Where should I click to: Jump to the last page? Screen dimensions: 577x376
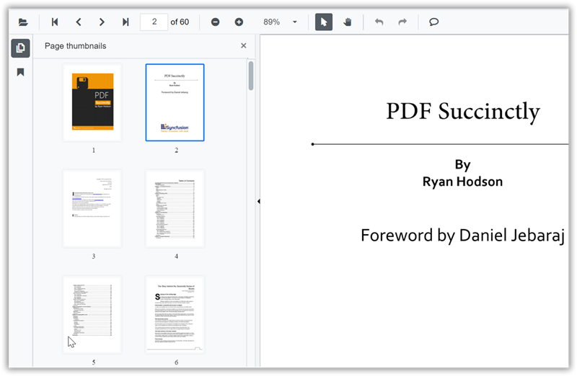click(x=125, y=22)
